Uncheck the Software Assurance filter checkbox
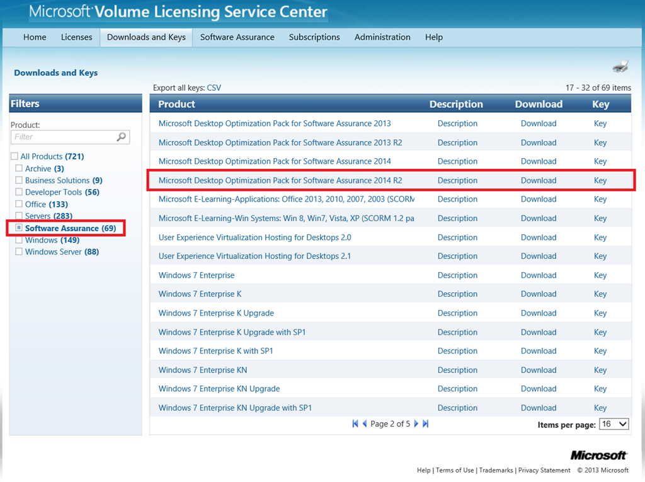 [x=19, y=228]
